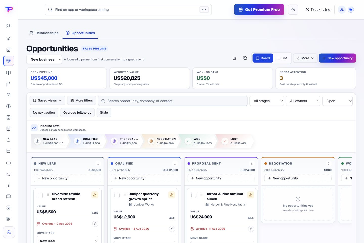364x243 pixels.
Task: Expand the Saved views dropdown
Action: pyautogui.click(x=47, y=100)
